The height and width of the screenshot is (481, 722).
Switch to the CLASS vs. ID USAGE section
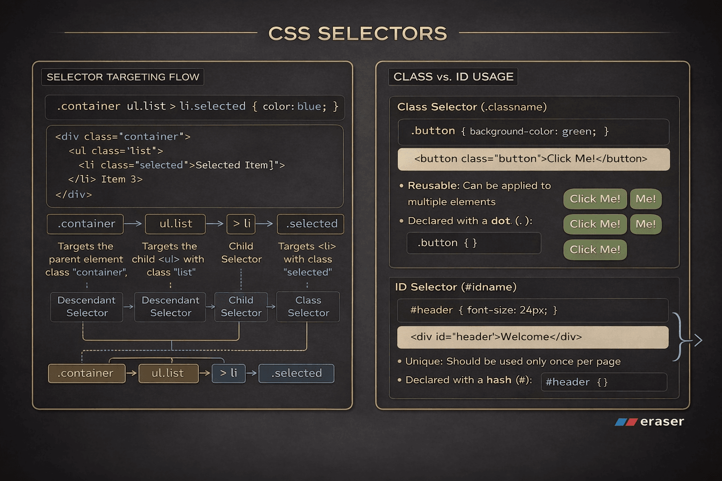[453, 77]
